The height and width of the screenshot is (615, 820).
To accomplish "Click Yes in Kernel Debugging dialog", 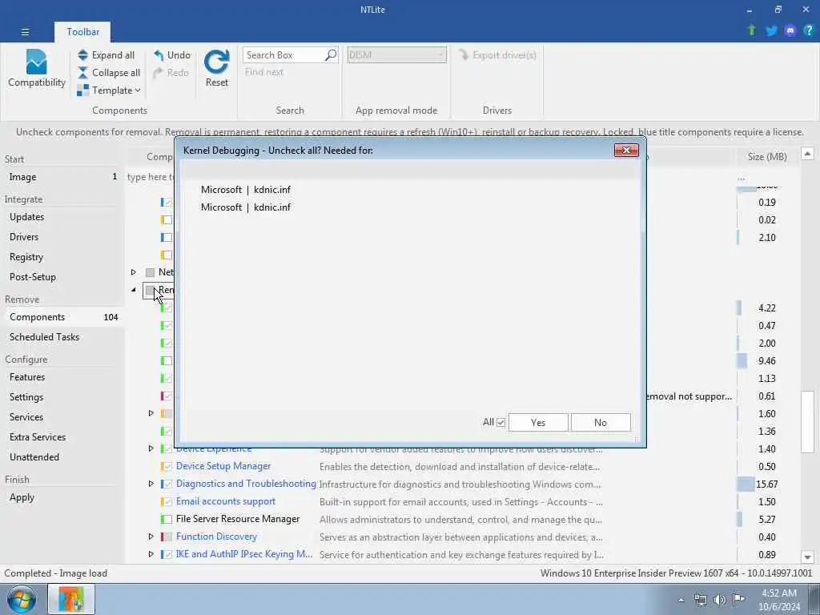I will click(x=538, y=423).
